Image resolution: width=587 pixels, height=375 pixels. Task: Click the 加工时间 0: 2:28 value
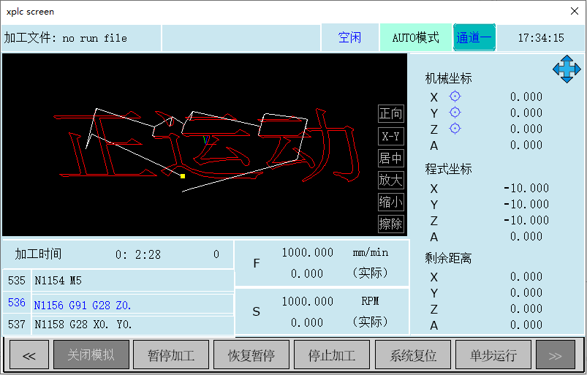click(x=138, y=254)
